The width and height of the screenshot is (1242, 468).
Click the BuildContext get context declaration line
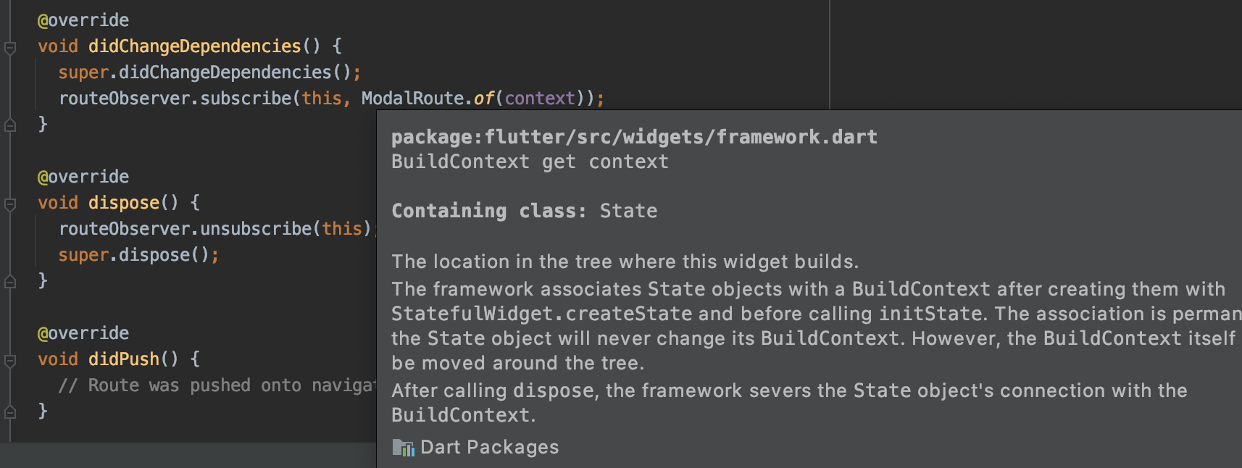click(x=529, y=161)
